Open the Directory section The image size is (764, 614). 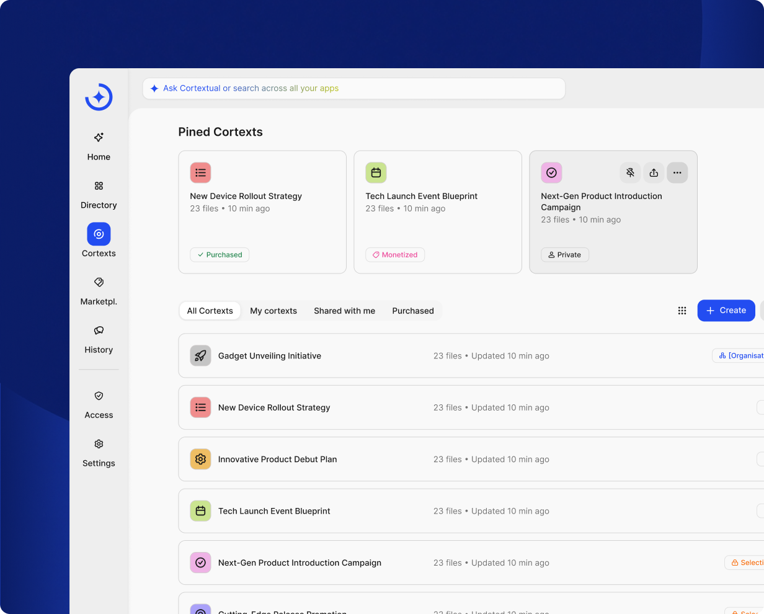[99, 195]
